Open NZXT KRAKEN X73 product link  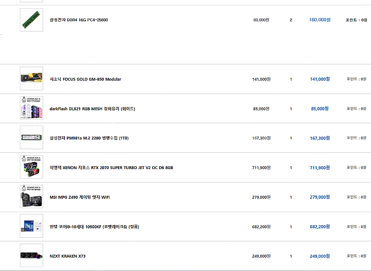[67, 256]
